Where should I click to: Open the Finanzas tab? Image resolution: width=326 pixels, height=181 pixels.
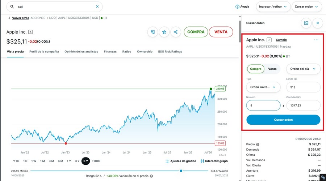pos(110,52)
